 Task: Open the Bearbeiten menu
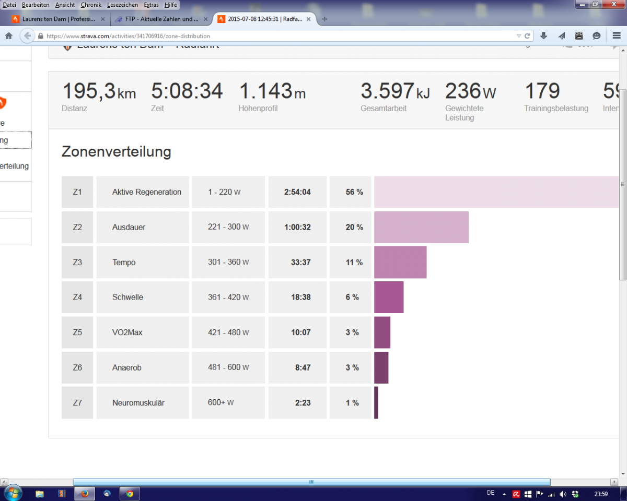36,5
